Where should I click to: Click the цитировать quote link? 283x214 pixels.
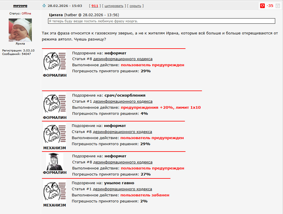pyautogui.click(x=114, y=6)
